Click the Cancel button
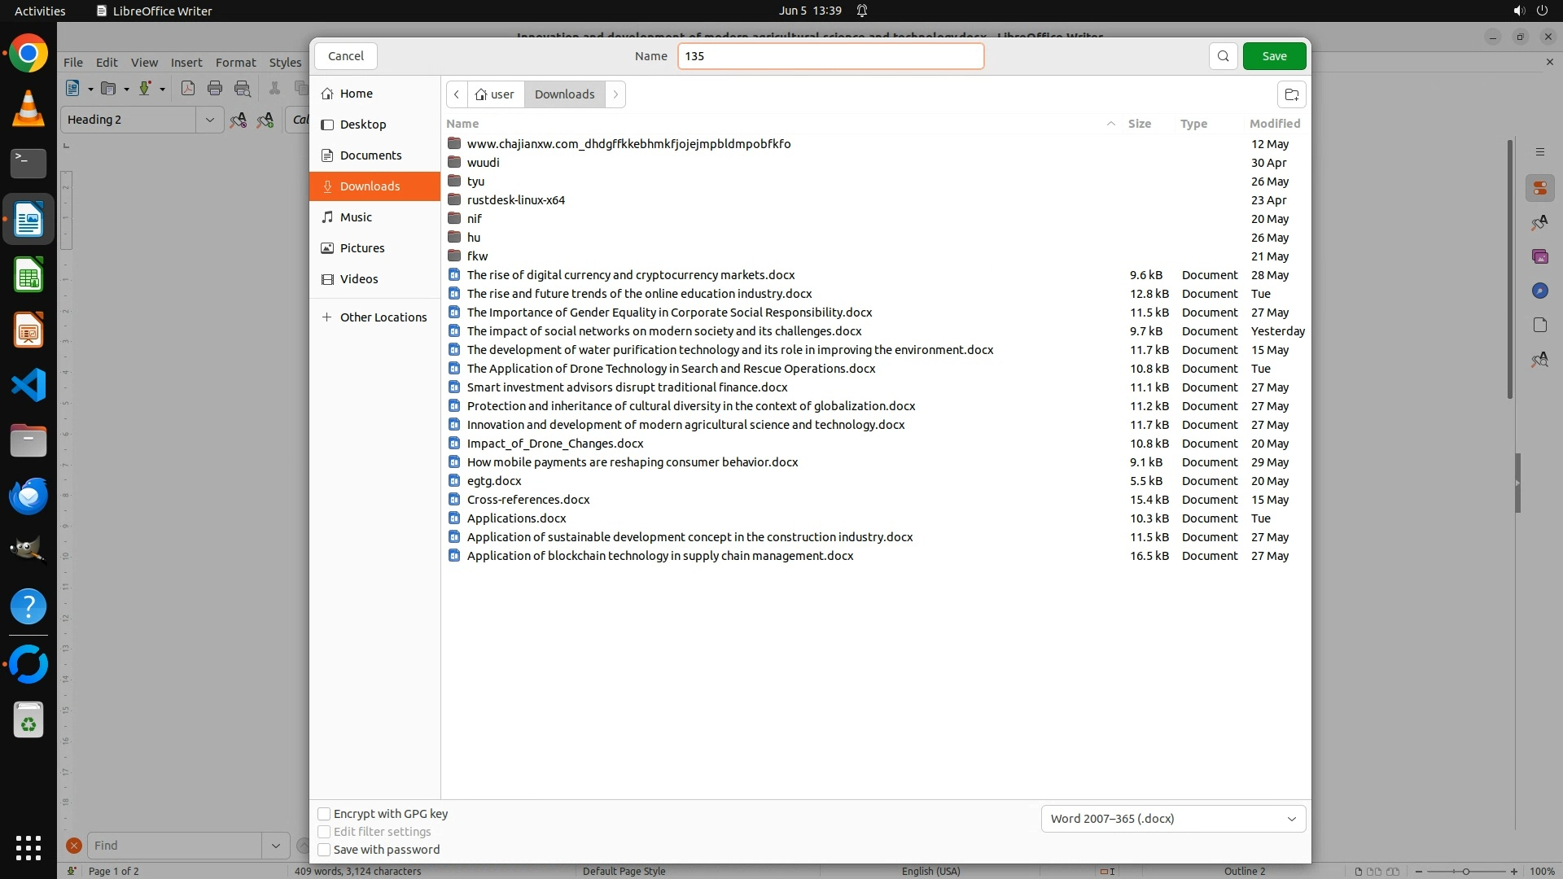 (x=346, y=56)
